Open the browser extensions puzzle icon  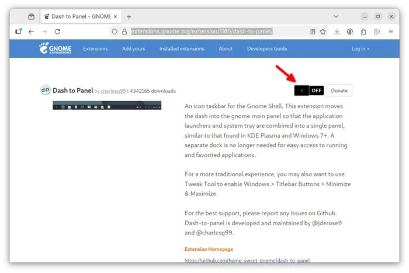[x=363, y=32]
